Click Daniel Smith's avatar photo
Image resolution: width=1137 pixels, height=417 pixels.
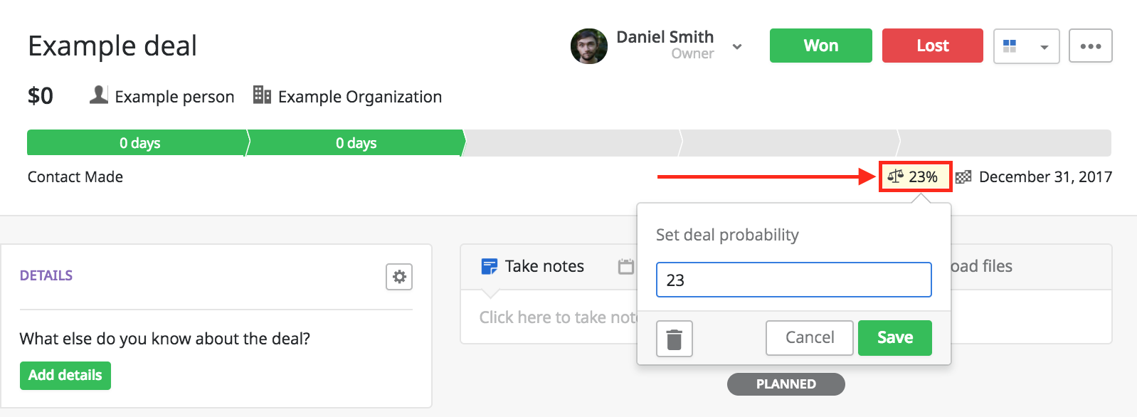[x=589, y=46]
